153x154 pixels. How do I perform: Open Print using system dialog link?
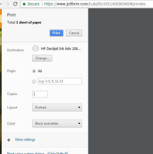click(x=37, y=153)
